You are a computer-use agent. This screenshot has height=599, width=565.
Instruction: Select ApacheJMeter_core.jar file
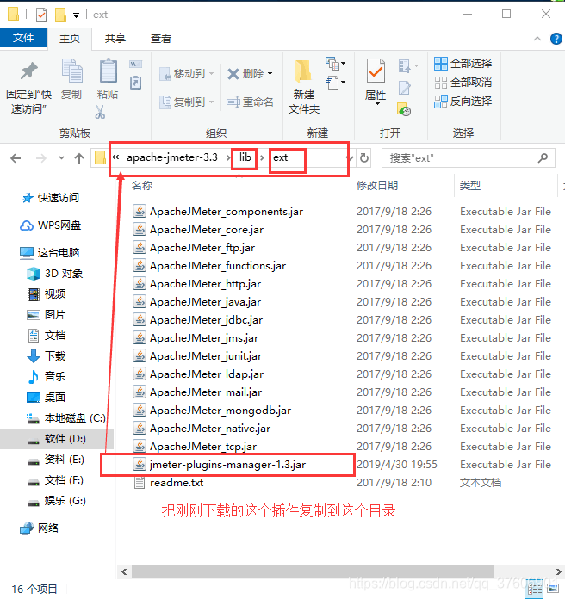207,230
